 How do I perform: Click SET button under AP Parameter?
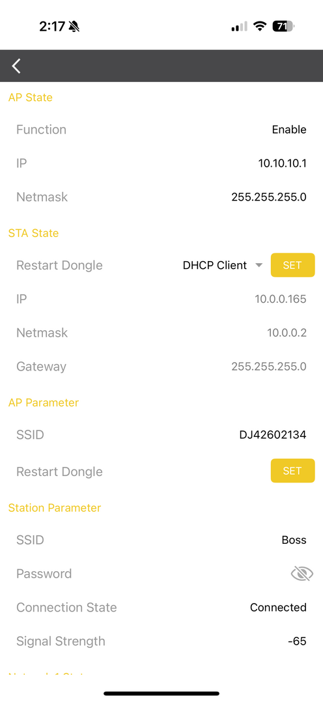point(292,471)
